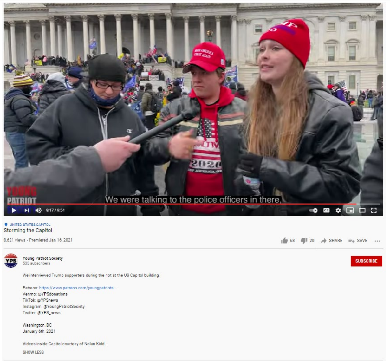
Task: Click the Twitter handle line
Action: pos(42,313)
